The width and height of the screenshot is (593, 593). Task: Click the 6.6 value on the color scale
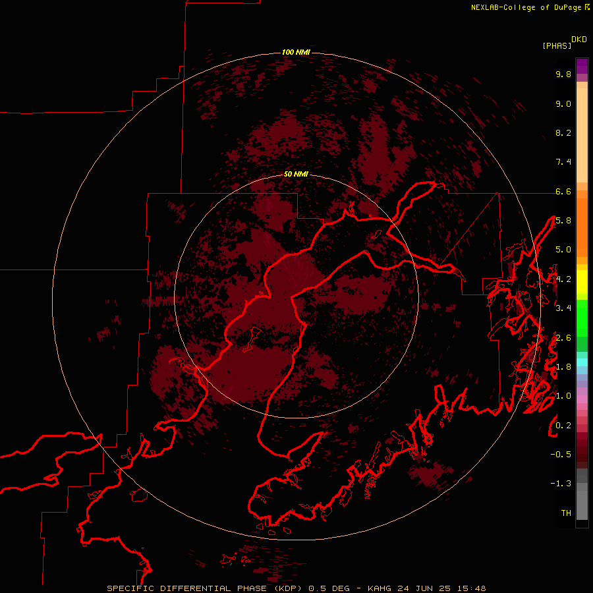point(563,192)
